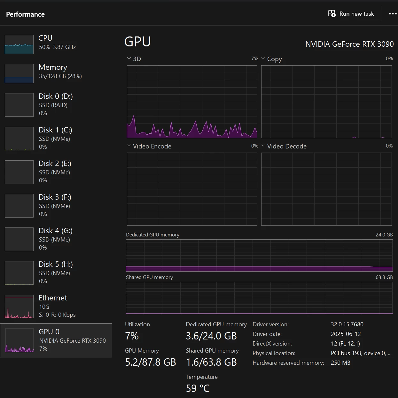This screenshot has height=398, width=398.
Task: Click the 24.0 GB dedicated memory maximum label
Action: coord(384,235)
